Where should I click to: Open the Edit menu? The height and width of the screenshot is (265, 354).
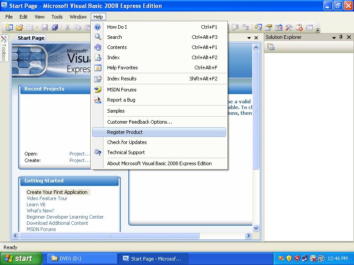click(23, 17)
